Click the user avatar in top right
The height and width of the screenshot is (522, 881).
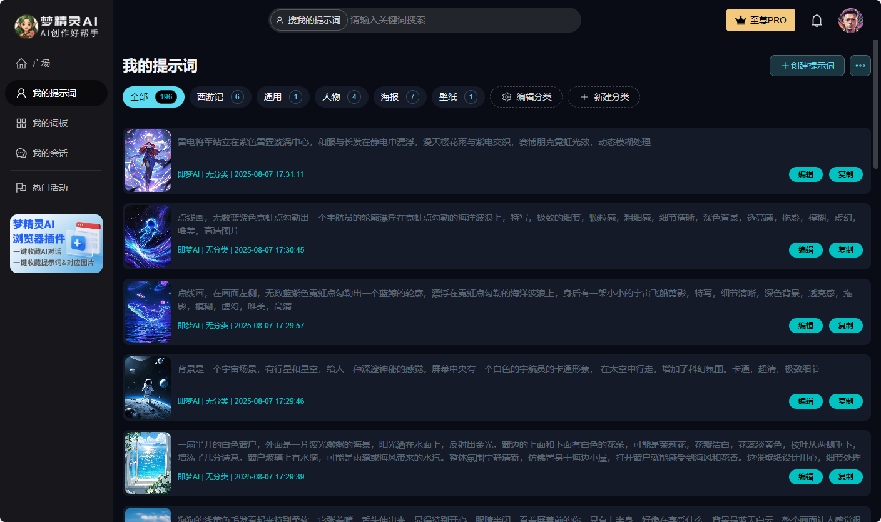(x=851, y=21)
